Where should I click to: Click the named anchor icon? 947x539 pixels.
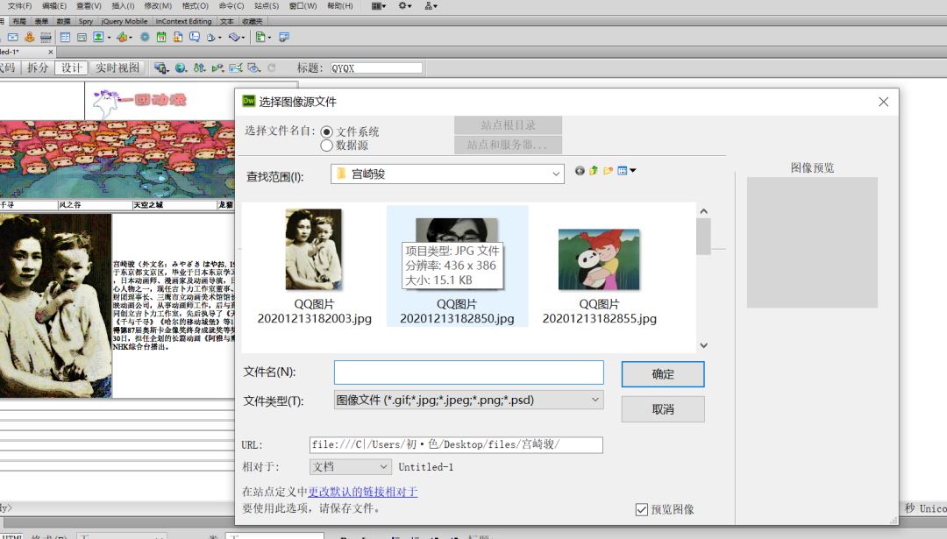(x=29, y=37)
